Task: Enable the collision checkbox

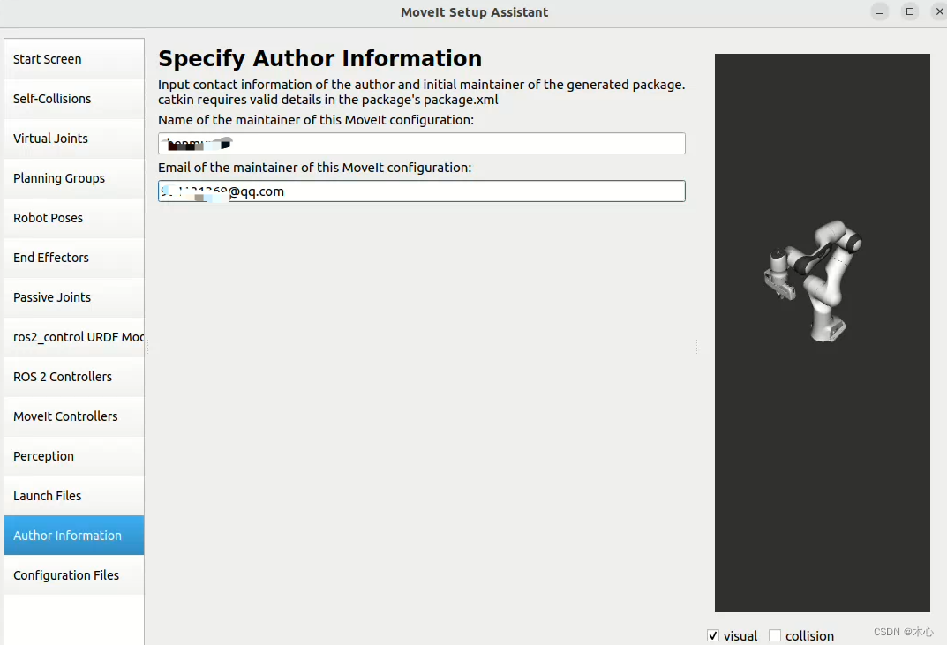Action: (775, 635)
